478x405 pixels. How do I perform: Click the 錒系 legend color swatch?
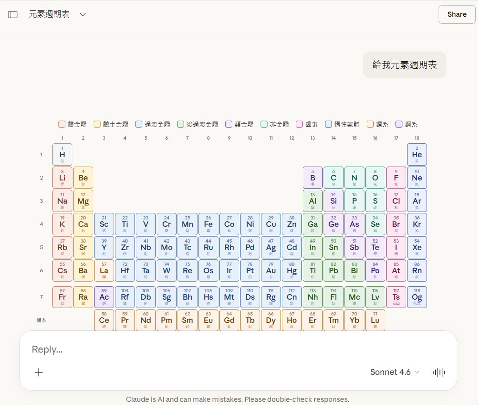370,124
